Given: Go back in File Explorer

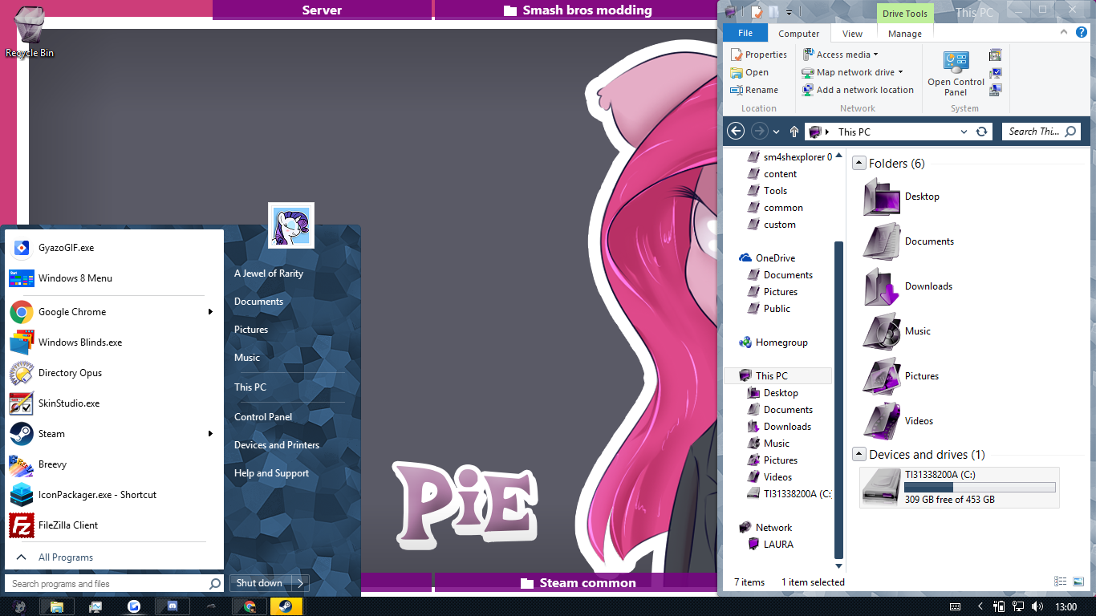Looking at the screenshot, I should tap(735, 132).
